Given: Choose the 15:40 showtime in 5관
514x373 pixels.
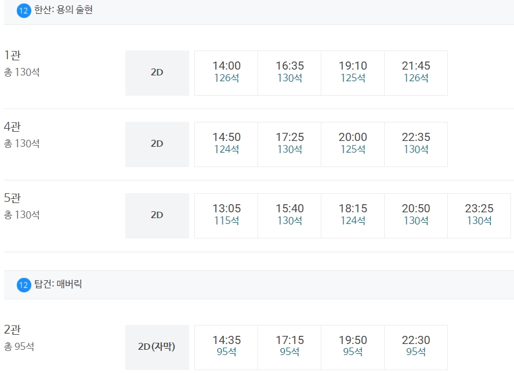Looking at the screenshot, I should click(289, 216).
